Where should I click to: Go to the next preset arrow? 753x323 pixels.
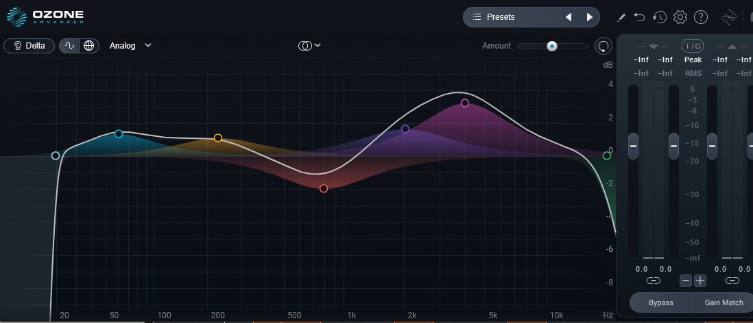point(590,17)
